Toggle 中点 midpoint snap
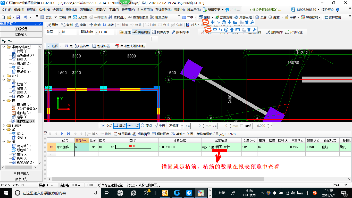The image size is (352, 198). click(x=133, y=126)
